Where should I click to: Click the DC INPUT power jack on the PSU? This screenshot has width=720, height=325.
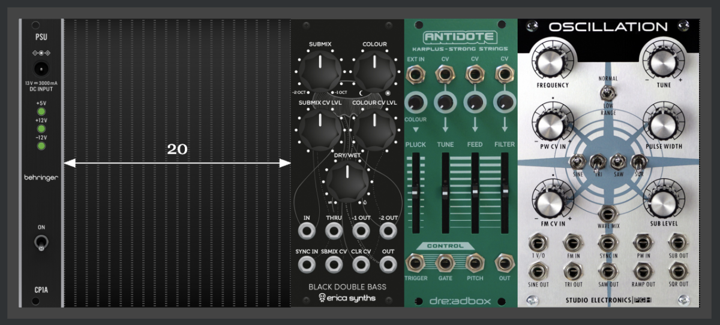point(41,68)
